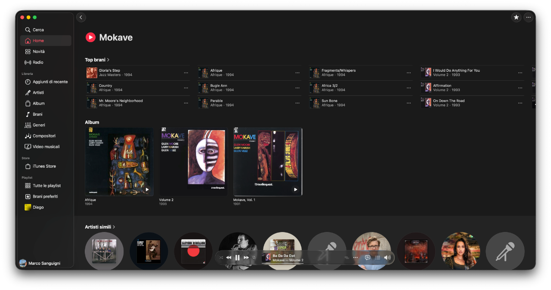Open Artisti library section

46,92
